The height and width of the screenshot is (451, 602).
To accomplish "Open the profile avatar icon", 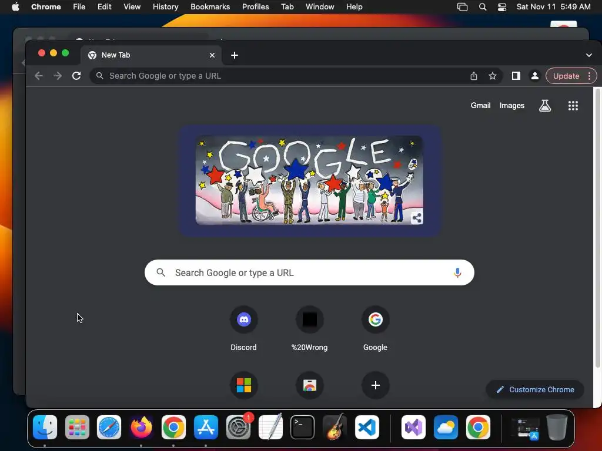I will click(x=535, y=76).
